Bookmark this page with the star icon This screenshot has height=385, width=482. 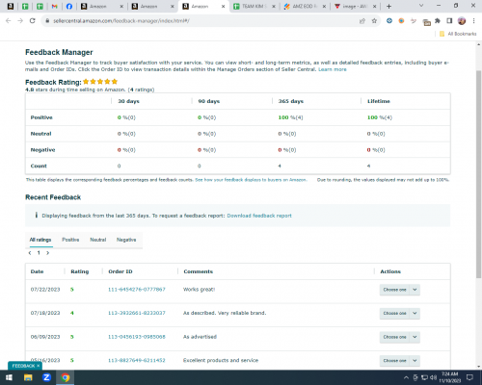coord(374,21)
